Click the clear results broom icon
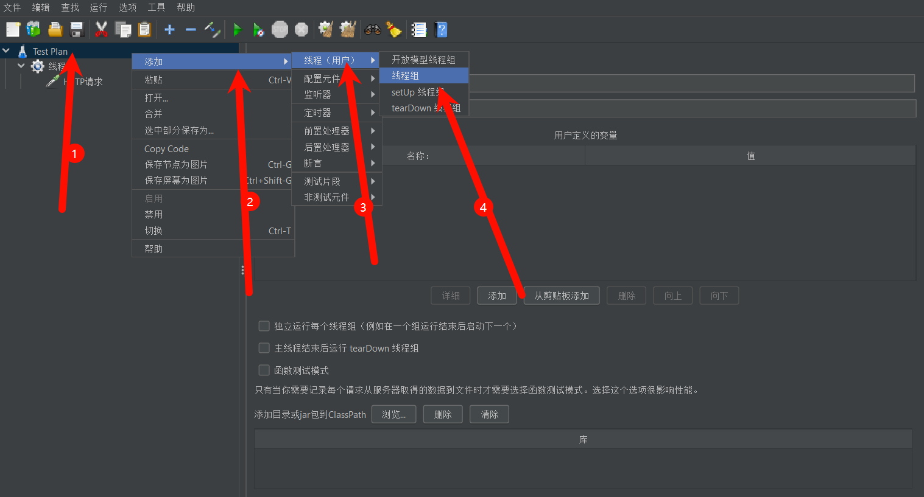Screen dimensions: 924x497 (393, 29)
